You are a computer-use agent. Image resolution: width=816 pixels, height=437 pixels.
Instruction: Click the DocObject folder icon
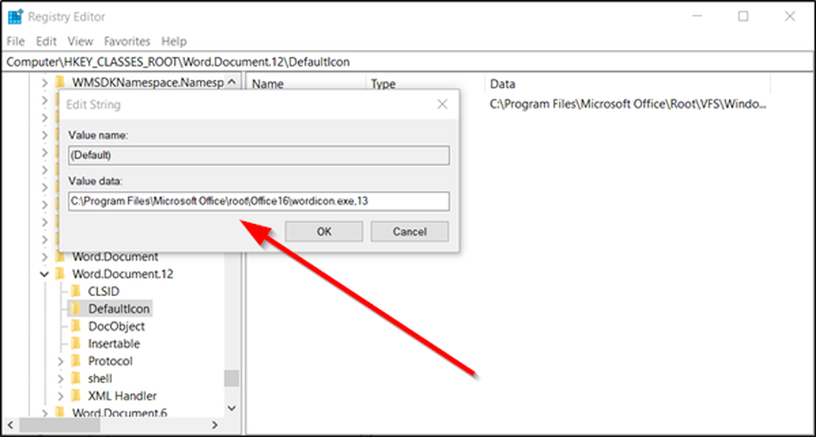[76, 326]
